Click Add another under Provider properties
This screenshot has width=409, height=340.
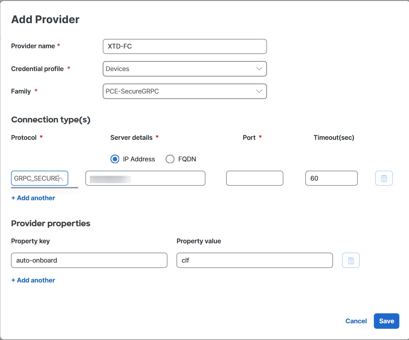(x=33, y=280)
